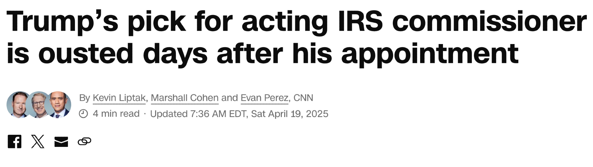Open Evan Perez's author profile link
The width and height of the screenshot is (593, 167).
click(x=264, y=98)
